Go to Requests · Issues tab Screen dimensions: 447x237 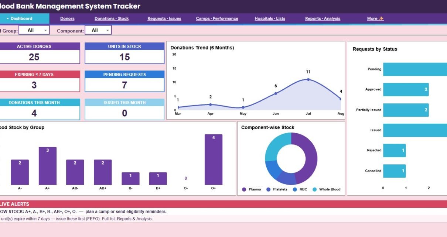tap(164, 18)
